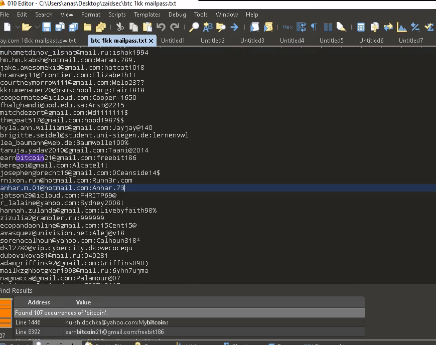The image size is (436, 345).
Task: Open the Templates menu
Action: pos(147,15)
